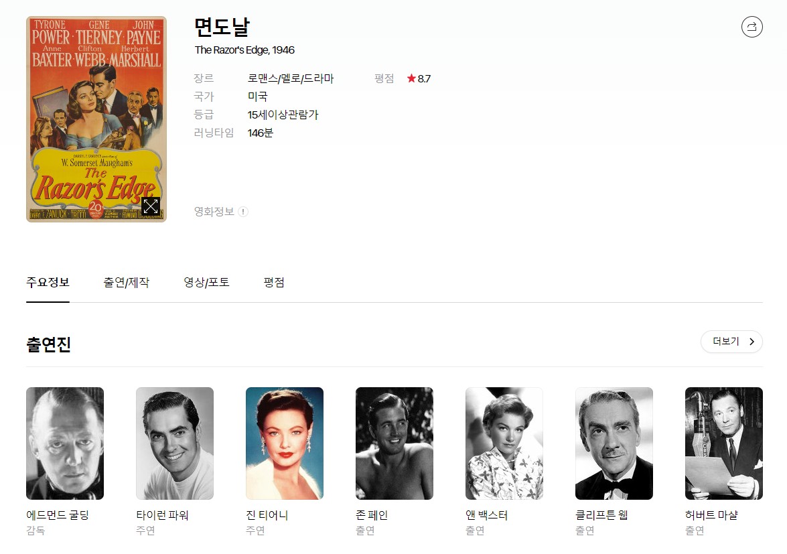
Task: View 허버트 마샬's photo thumbnail
Action: click(724, 443)
